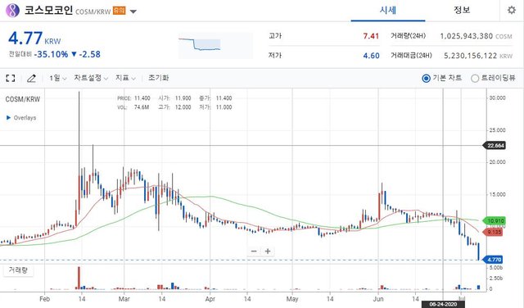
Task: Select the pencil drawing tool
Action: pyautogui.click(x=31, y=79)
